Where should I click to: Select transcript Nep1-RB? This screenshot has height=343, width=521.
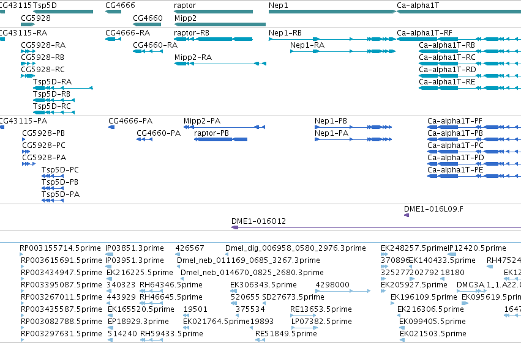point(285,33)
